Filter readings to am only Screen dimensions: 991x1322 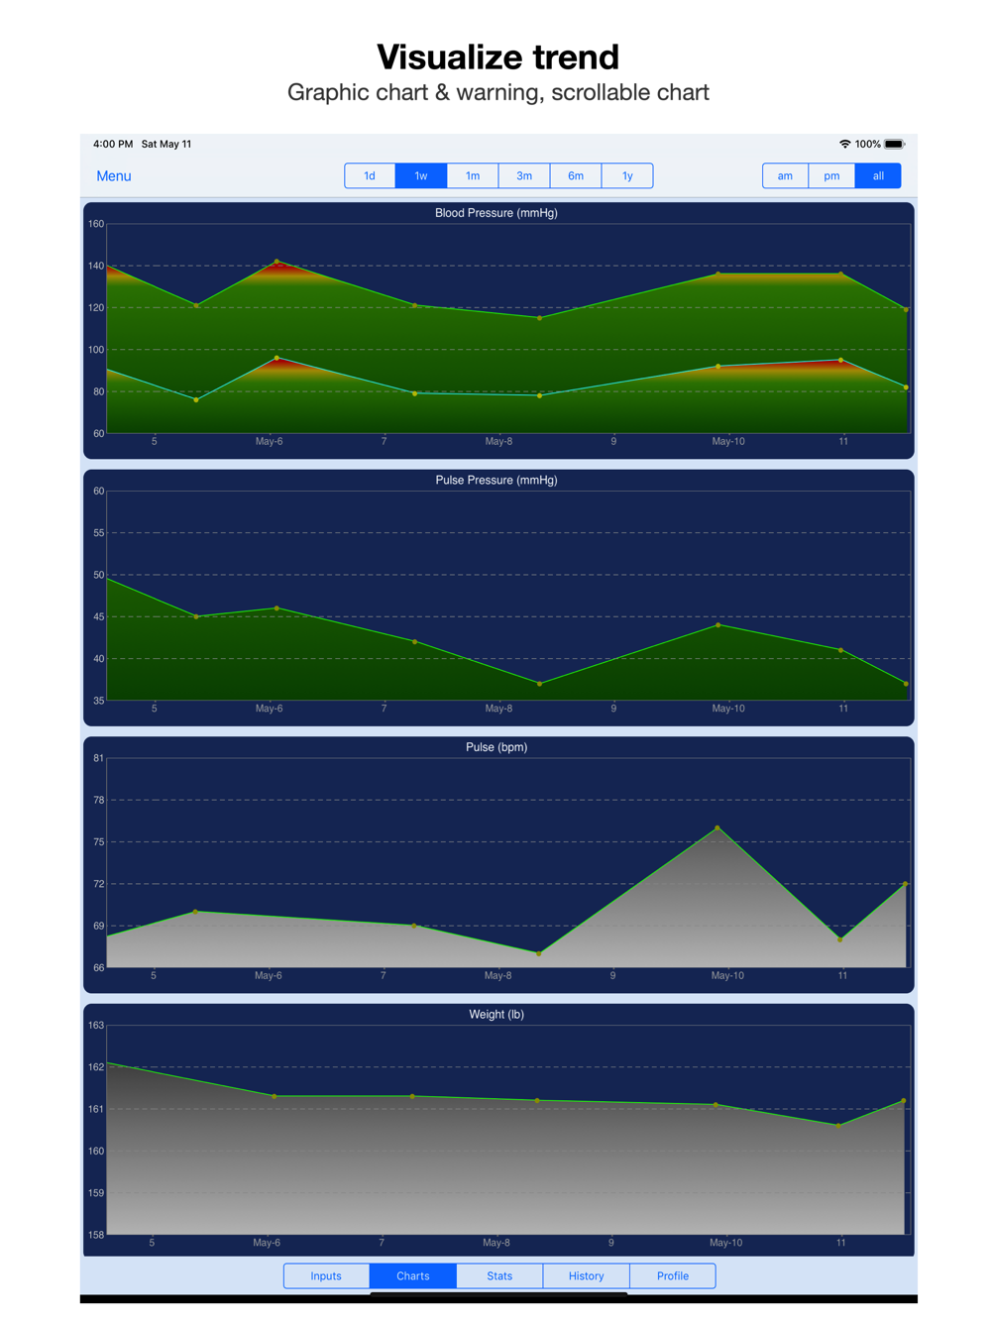point(785,176)
